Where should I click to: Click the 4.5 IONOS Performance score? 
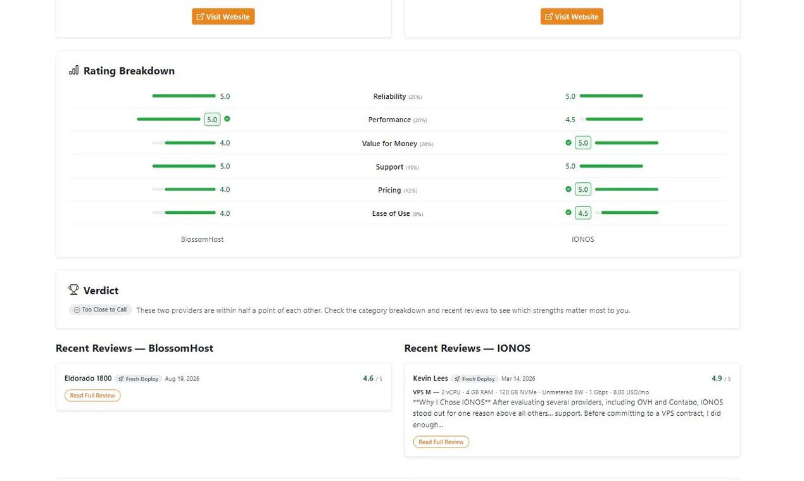[570, 120]
